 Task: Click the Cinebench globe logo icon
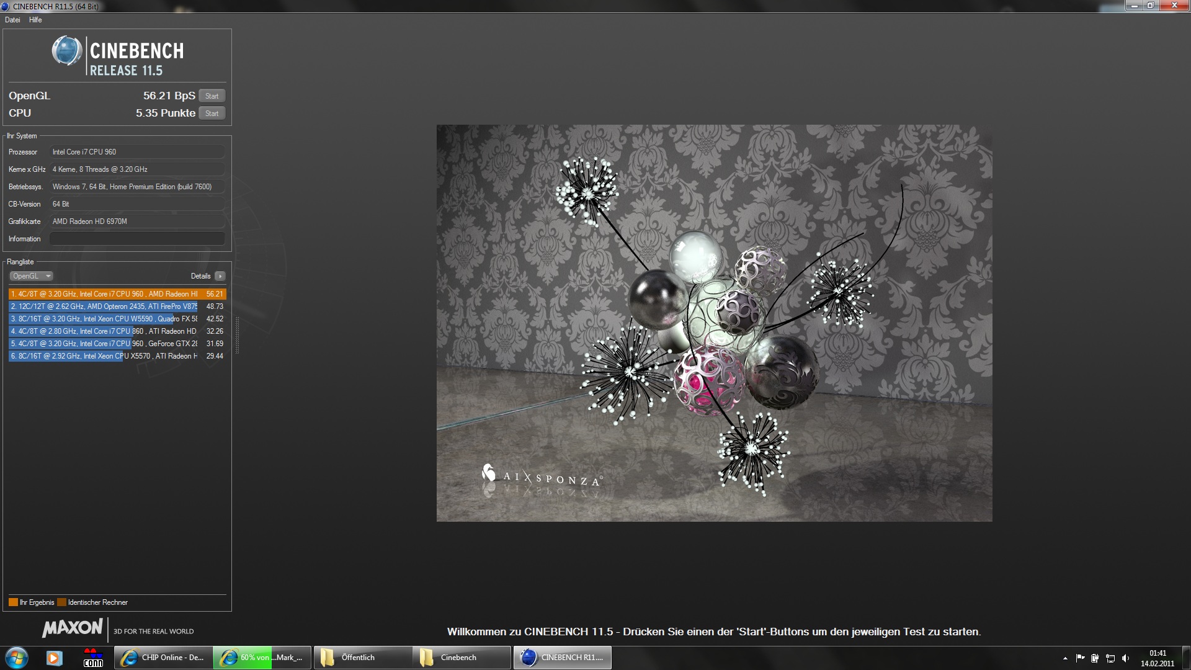pos(67,51)
